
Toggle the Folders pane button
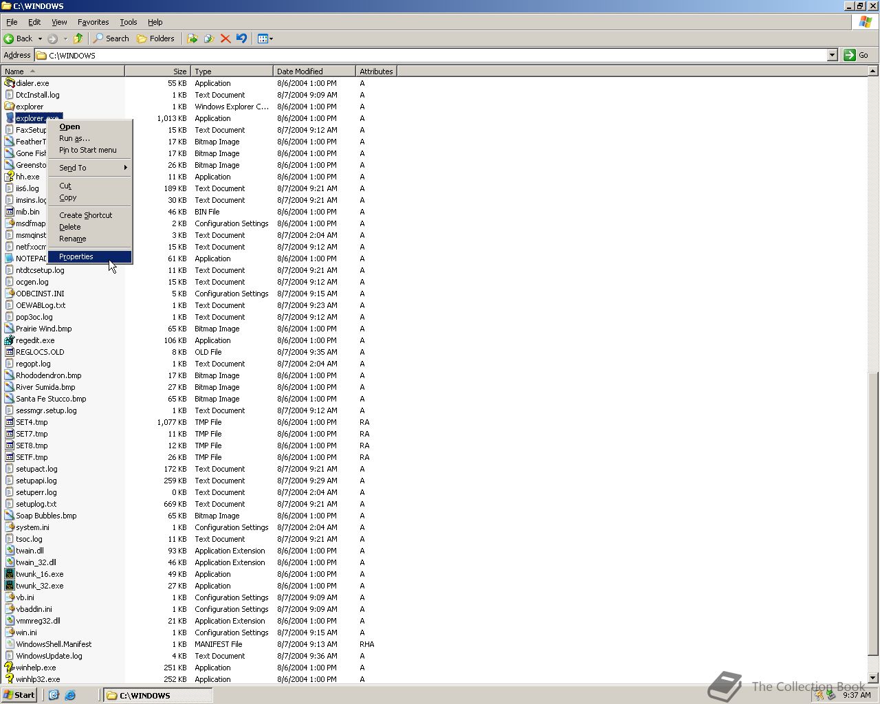click(156, 38)
